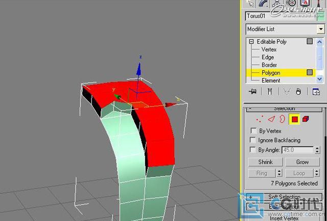Switch to Element selection cube icon
This screenshot has height=221, width=327.
point(306,119)
